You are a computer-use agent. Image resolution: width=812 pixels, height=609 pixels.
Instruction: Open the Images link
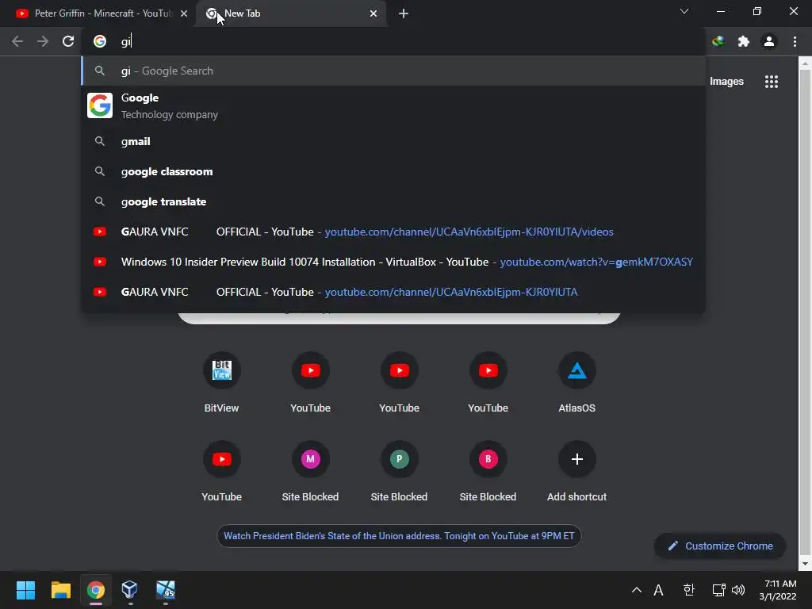(726, 82)
